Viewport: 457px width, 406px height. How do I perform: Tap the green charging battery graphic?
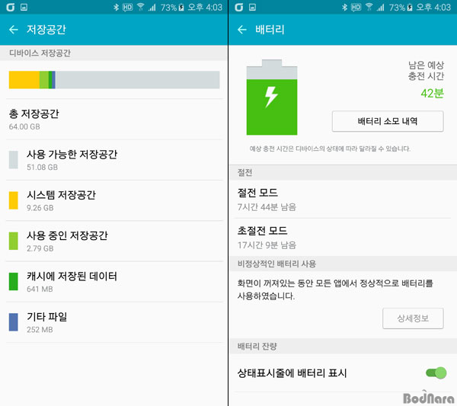(x=272, y=98)
